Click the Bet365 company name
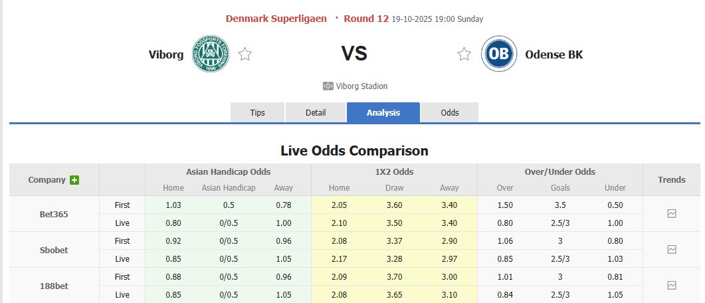 (54, 214)
